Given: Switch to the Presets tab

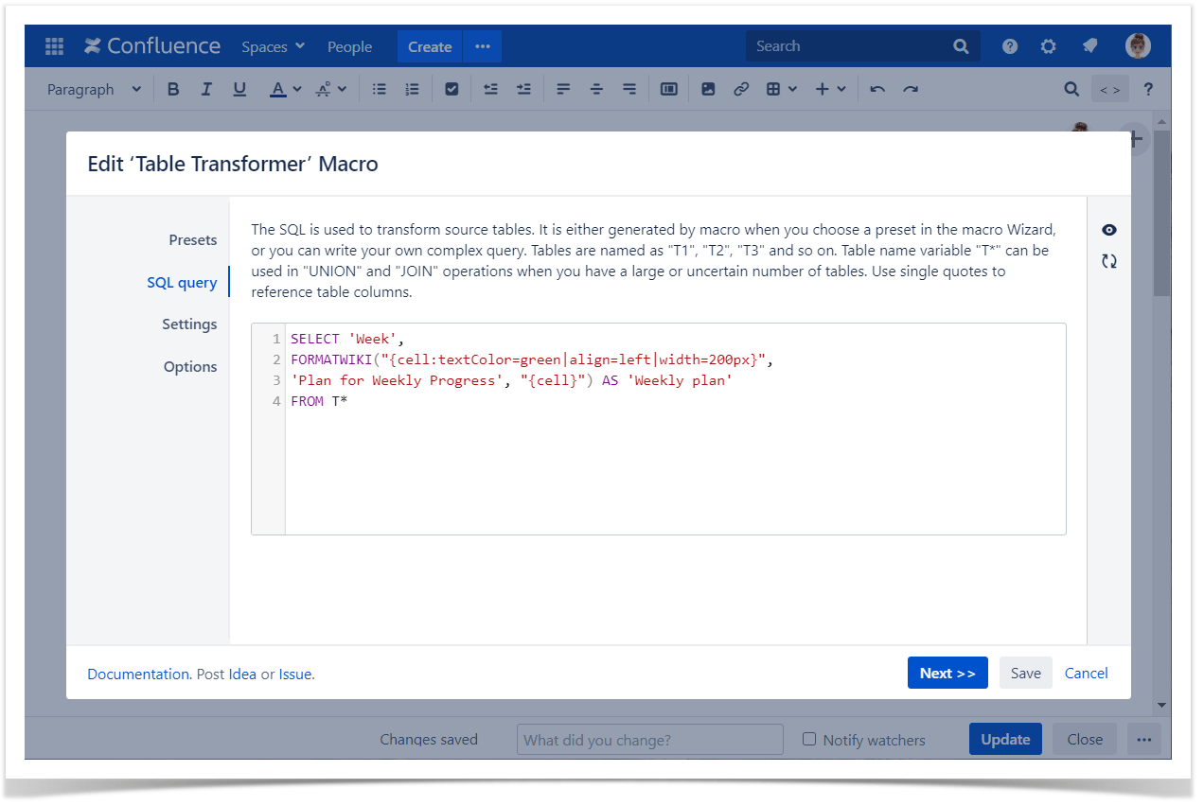Looking at the screenshot, I should (x=192, y=239).
